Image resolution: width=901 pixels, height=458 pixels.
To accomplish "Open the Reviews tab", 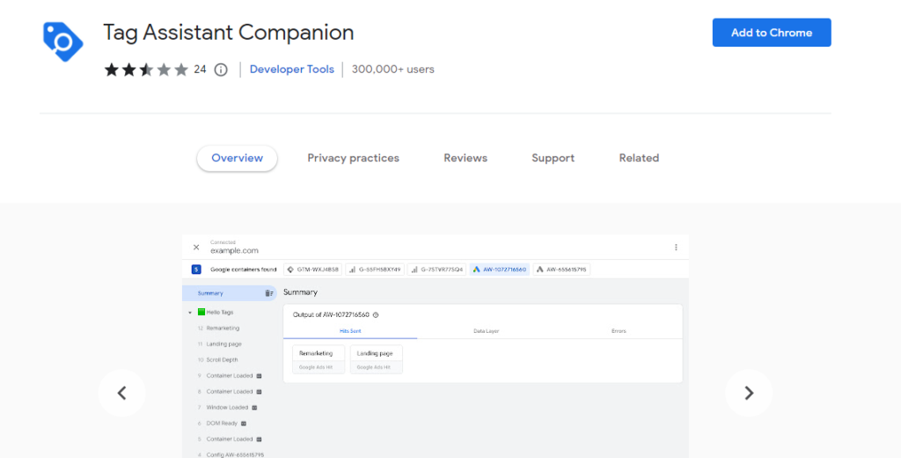I will pos(465,159).
